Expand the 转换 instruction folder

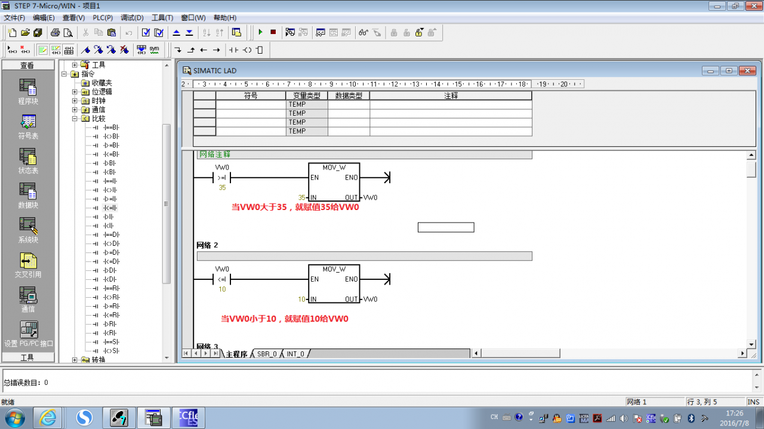click(75, 360)
